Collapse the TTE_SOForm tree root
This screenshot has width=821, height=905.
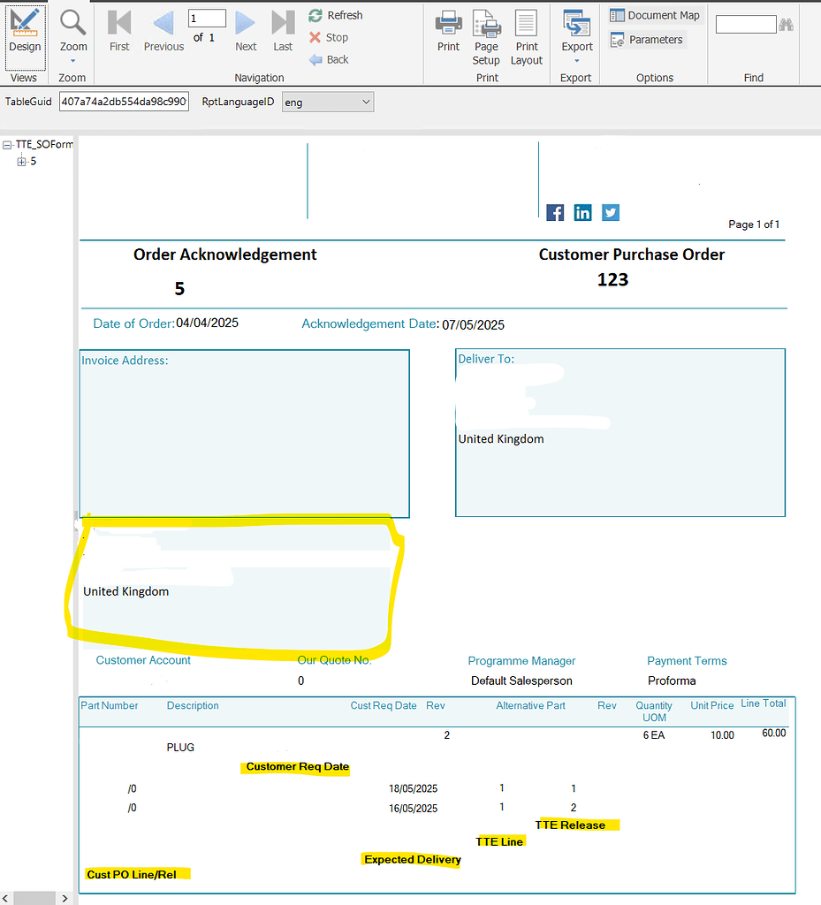point(7,144)
